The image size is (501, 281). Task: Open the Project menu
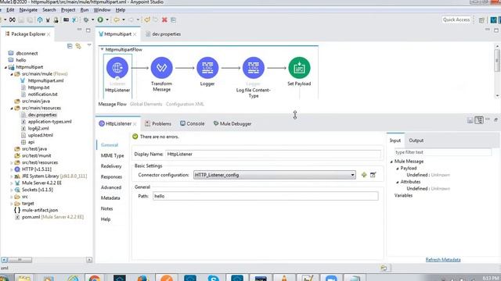click(68, 10)
